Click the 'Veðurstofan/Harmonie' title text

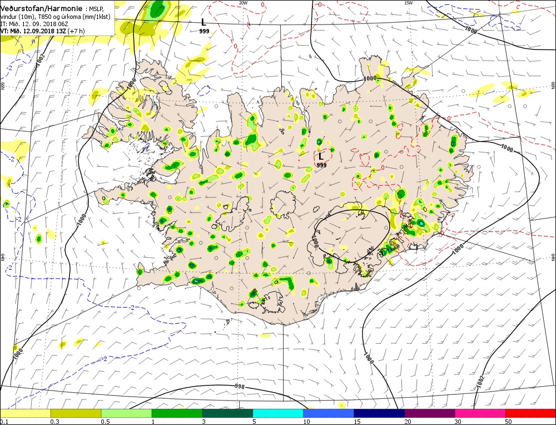tap(41, 8)
